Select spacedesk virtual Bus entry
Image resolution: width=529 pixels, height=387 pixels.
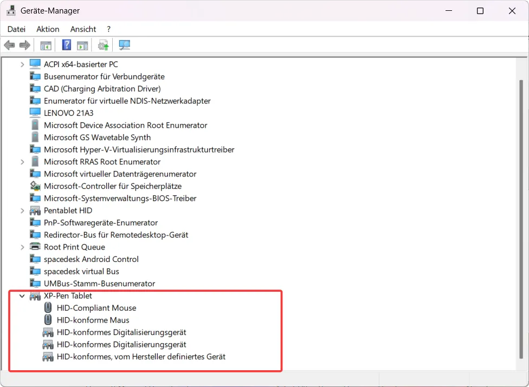point(81,271)
